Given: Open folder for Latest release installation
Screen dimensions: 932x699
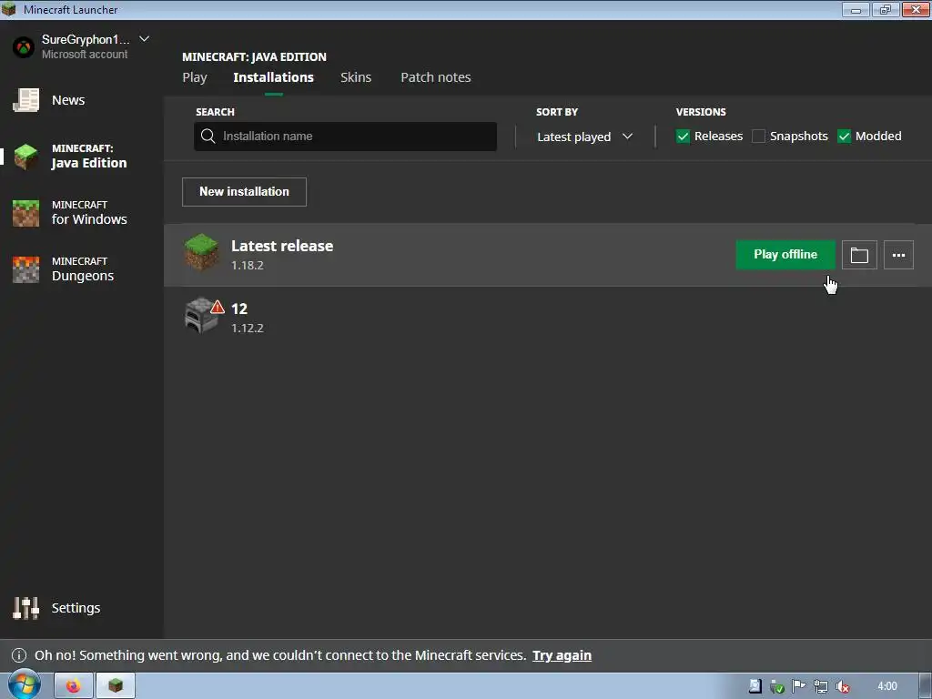Looking at the screenshot, I should pyautogui.click(x=859, y=255).
